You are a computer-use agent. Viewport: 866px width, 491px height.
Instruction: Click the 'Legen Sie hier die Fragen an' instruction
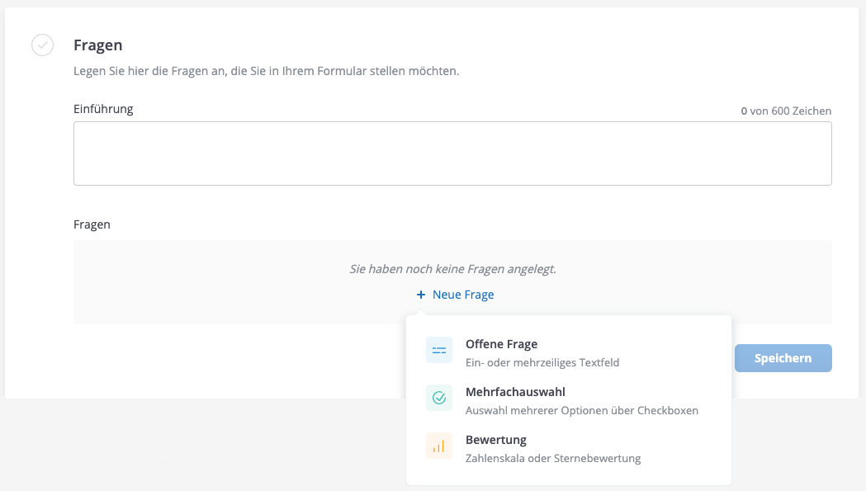(x=266, y=71)
